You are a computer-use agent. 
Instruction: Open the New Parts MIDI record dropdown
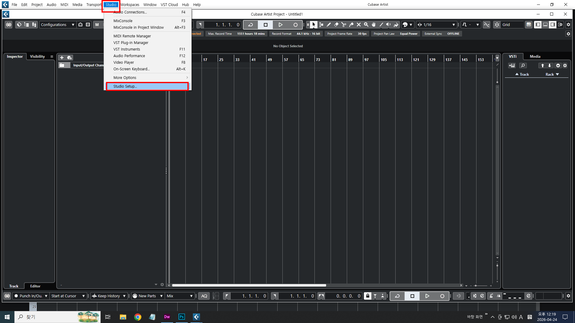[148, 296]
